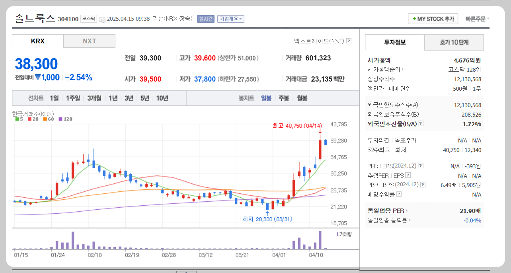Switch to the 호가 10단계 tab
Viewport: 511px width, 273px height.
454,42
